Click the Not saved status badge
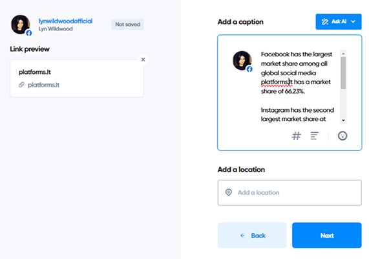Viewport: 369px width, 259px height. [x=127, y=25]
